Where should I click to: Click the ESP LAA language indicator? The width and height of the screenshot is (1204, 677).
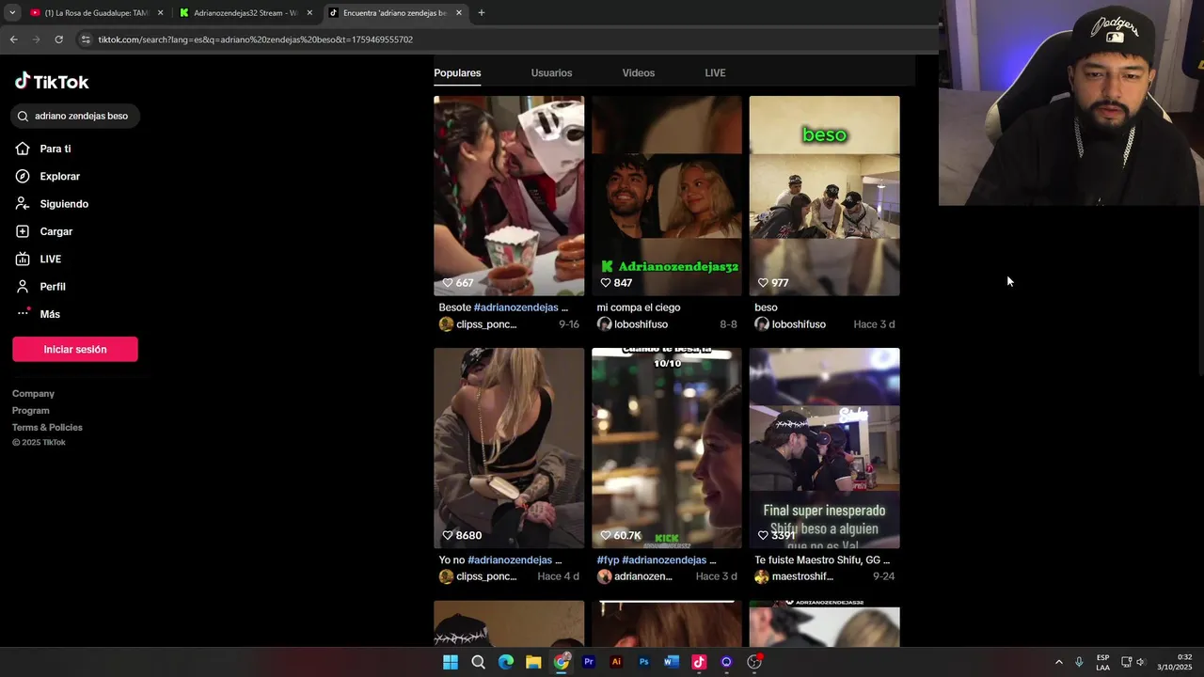[x=1102, y=662]
